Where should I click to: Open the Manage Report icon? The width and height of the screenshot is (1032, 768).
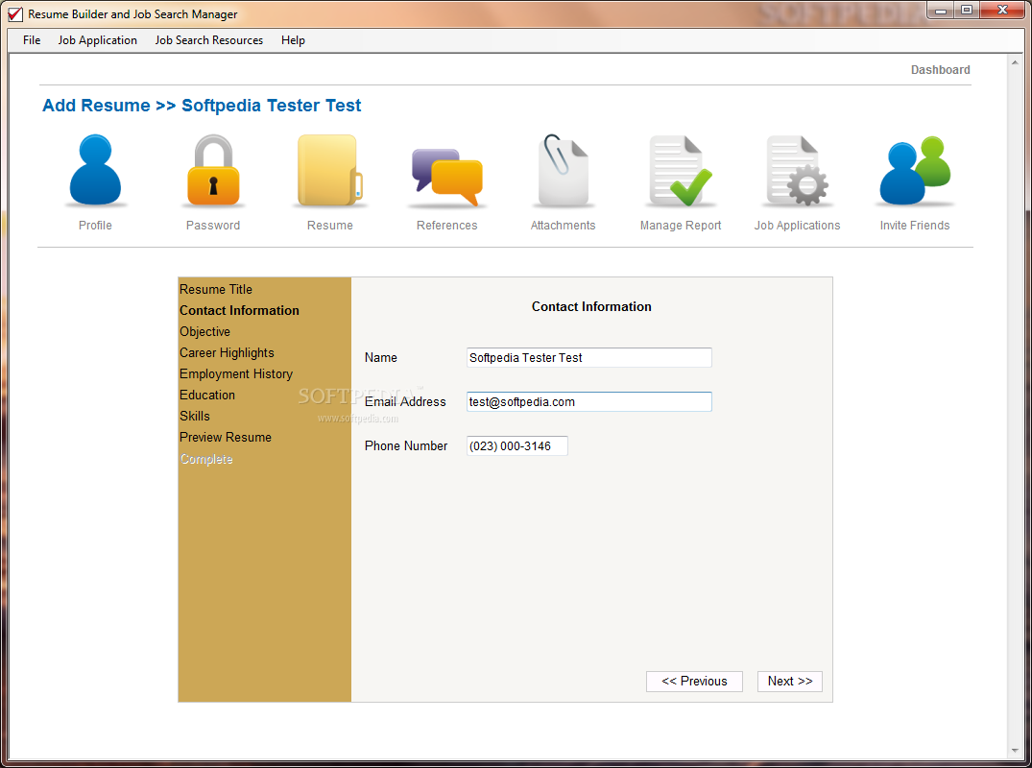click(x=681, y=171)
